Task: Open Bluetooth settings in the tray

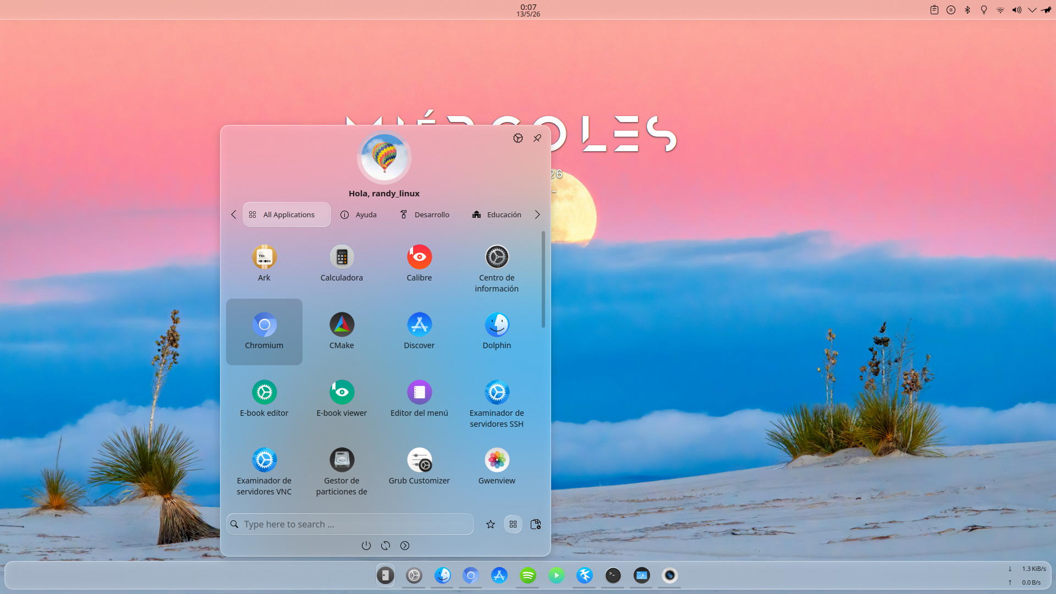Action: [967, 10]
